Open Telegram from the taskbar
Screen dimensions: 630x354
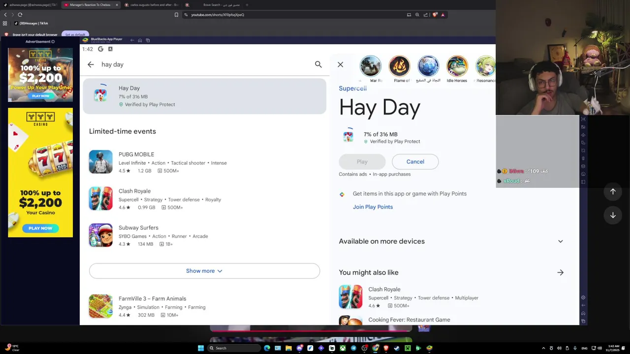coord(353,348)
